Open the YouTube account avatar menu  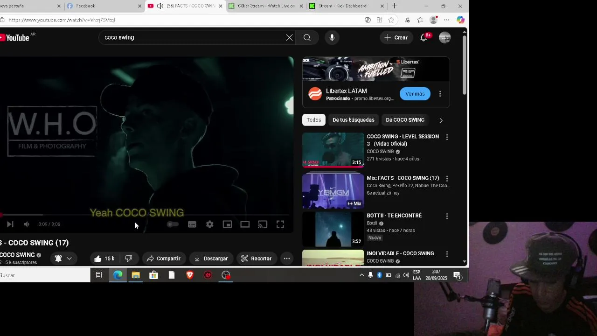click(x=445, y=37)
